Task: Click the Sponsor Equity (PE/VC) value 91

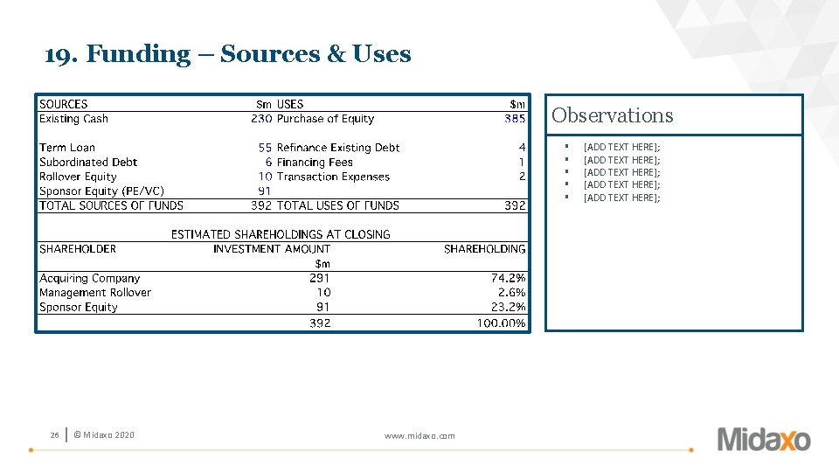Action: tap(264, 191)
